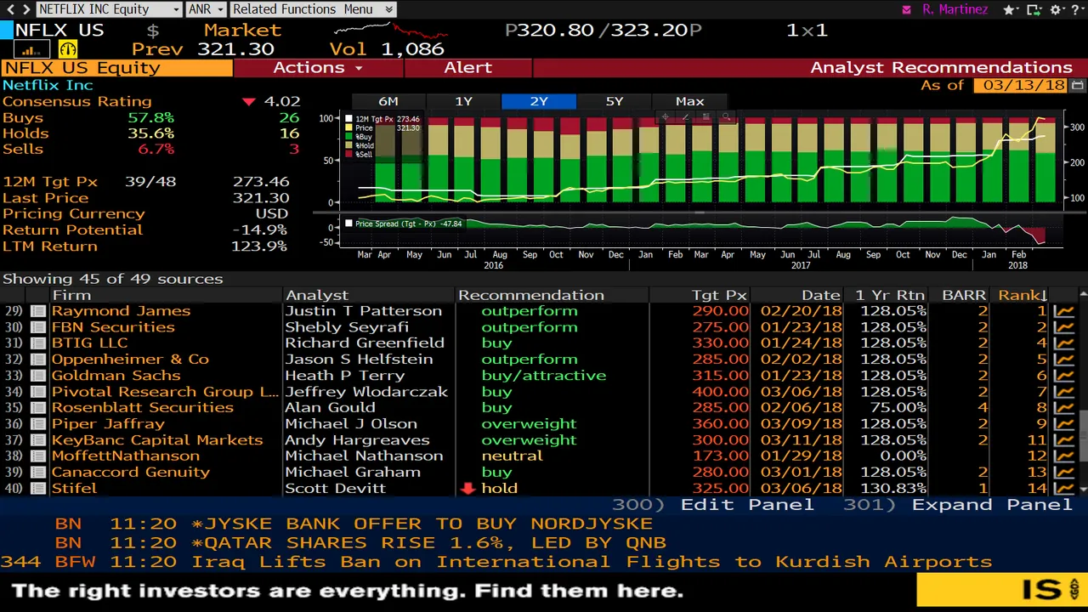Open the calendar picker next to As of date
1088x612 pixels.
click(x=1078, y=85)
